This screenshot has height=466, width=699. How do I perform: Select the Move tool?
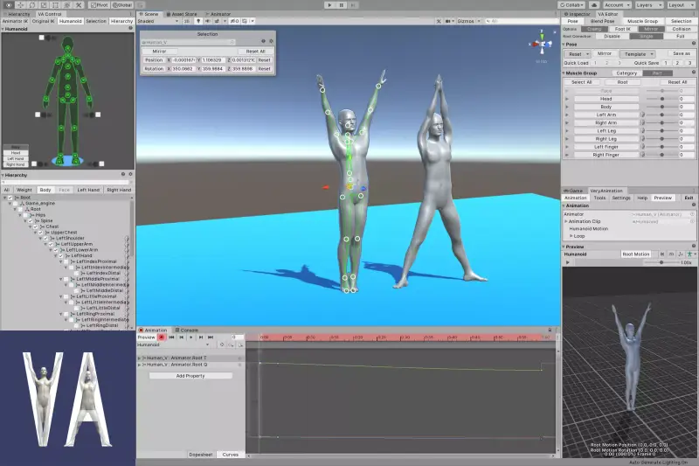(20, 5)
